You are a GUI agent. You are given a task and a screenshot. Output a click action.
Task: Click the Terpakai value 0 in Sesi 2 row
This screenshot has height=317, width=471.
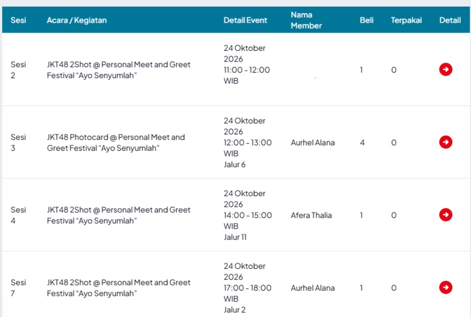pyautogui.click(x=394, y=70)
